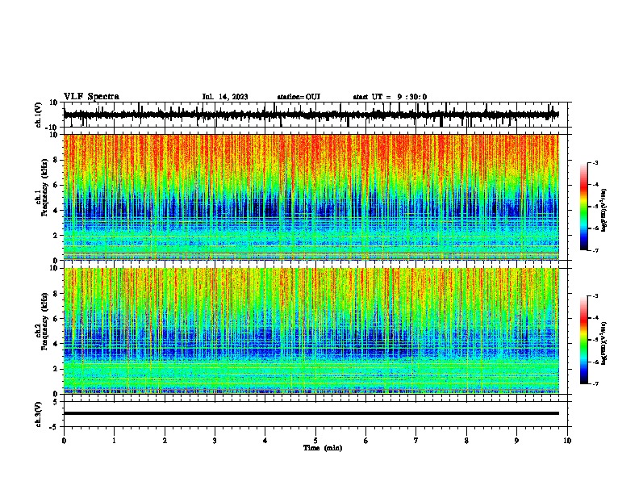
Task: Click the "-5" tick on ch.3(V) axis
Action: pyautogui.click(x=55, y=427)
